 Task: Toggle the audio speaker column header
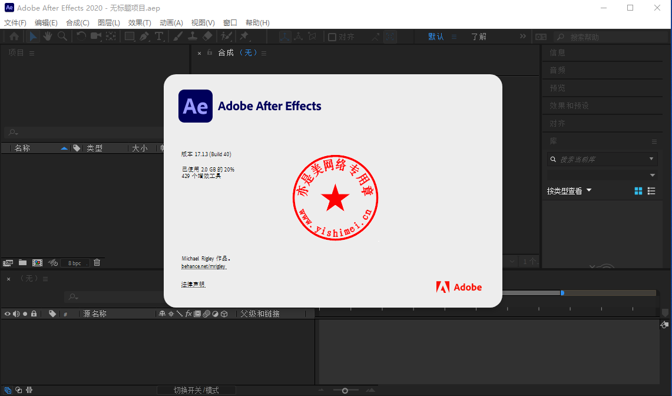click(x=16, y=313)
